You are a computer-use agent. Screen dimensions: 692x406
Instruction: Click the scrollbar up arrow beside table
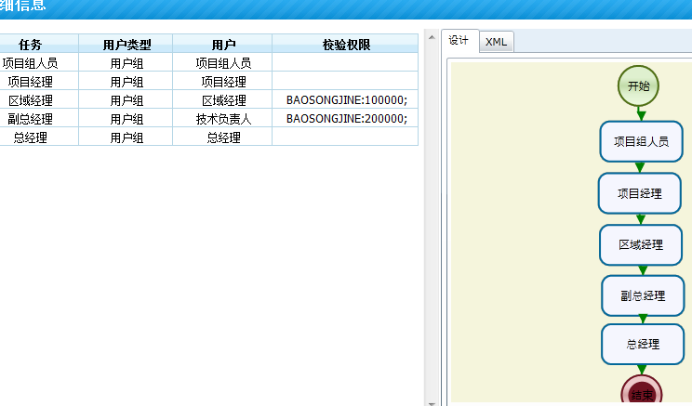(431, 37)
